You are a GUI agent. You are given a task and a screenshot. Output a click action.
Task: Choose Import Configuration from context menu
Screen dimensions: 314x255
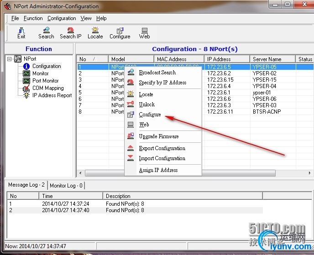point(162,158)
